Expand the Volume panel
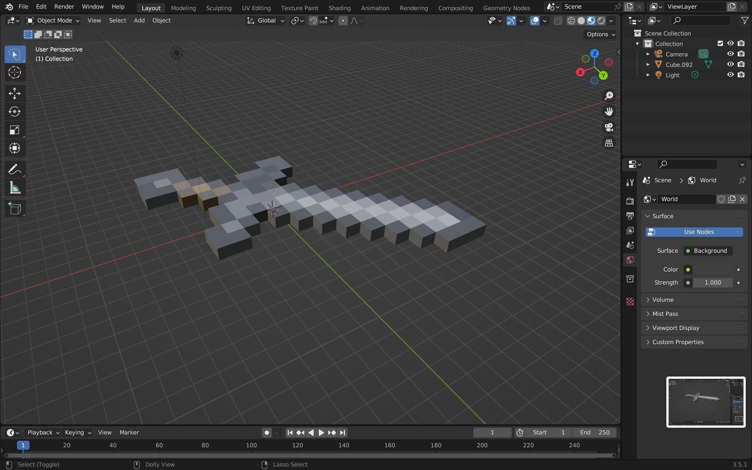The height and width of the screenshot is (470, 752). point(694,300)
